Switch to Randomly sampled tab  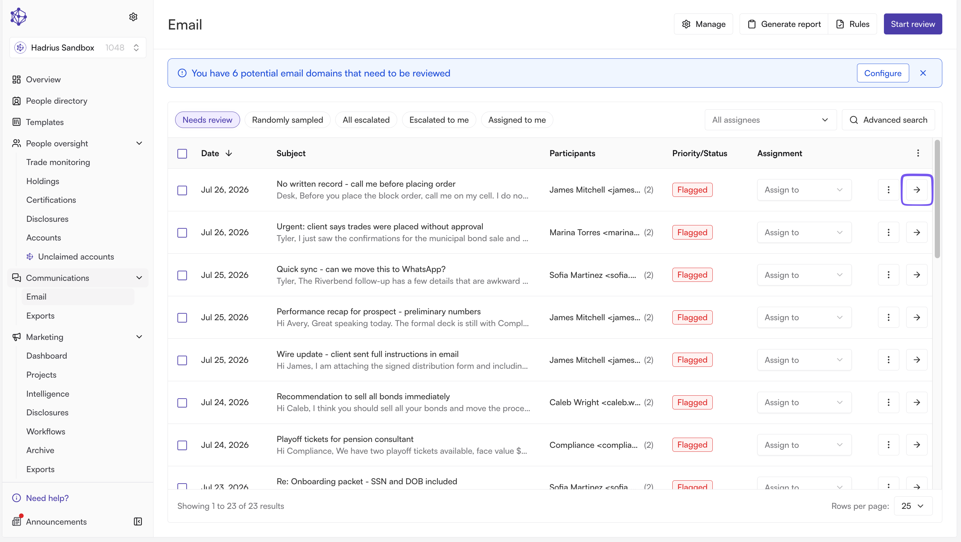pos(287,120)
